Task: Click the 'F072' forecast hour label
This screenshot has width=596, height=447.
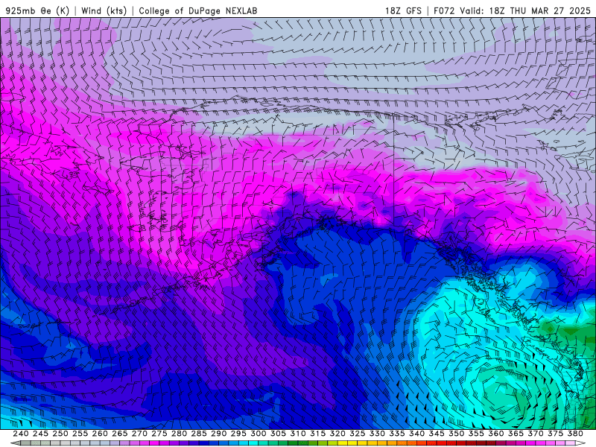Action: click(x=444, y=10)
